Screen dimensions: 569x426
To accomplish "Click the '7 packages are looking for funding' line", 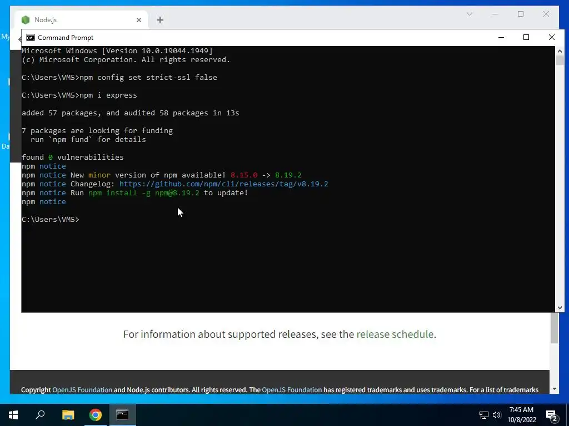I will 97,131.
